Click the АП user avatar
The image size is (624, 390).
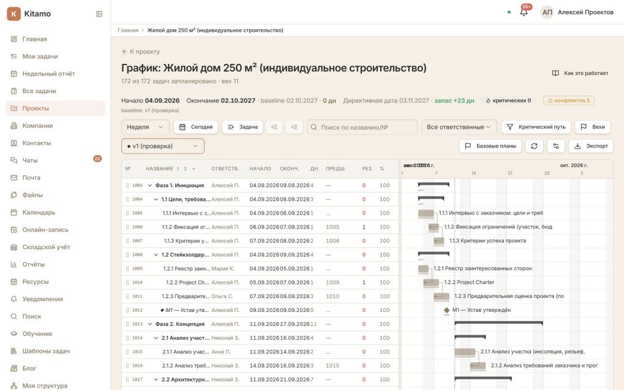547,12
